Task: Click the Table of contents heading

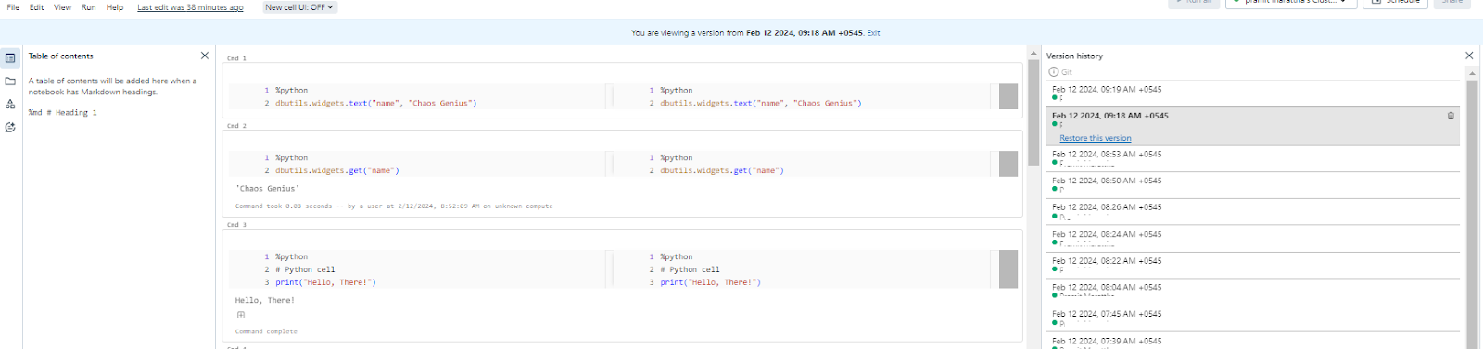Action: (x=60, y=56)
